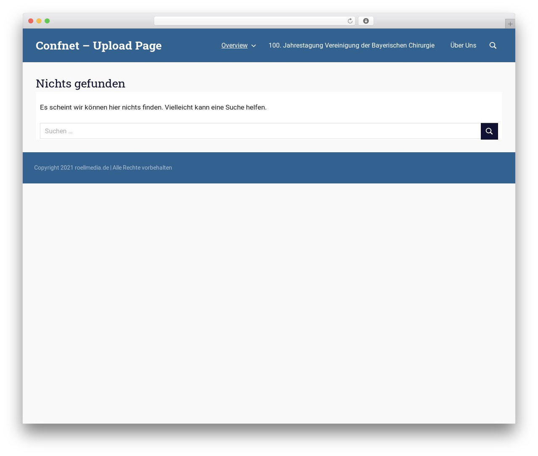Submit search with the dark magnifier button
The width and height of the screenshot is (538, 456).
489,131
